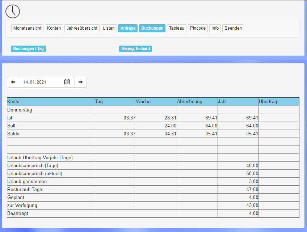Show the Info page

(x=215, y=28)
